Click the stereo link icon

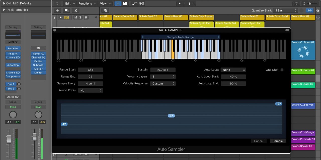38,48
